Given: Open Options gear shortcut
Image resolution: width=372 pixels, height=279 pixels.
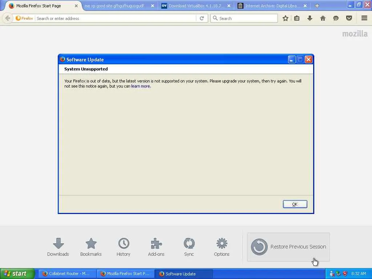Looking at the screenshot, I should click(x=222, y=247).
